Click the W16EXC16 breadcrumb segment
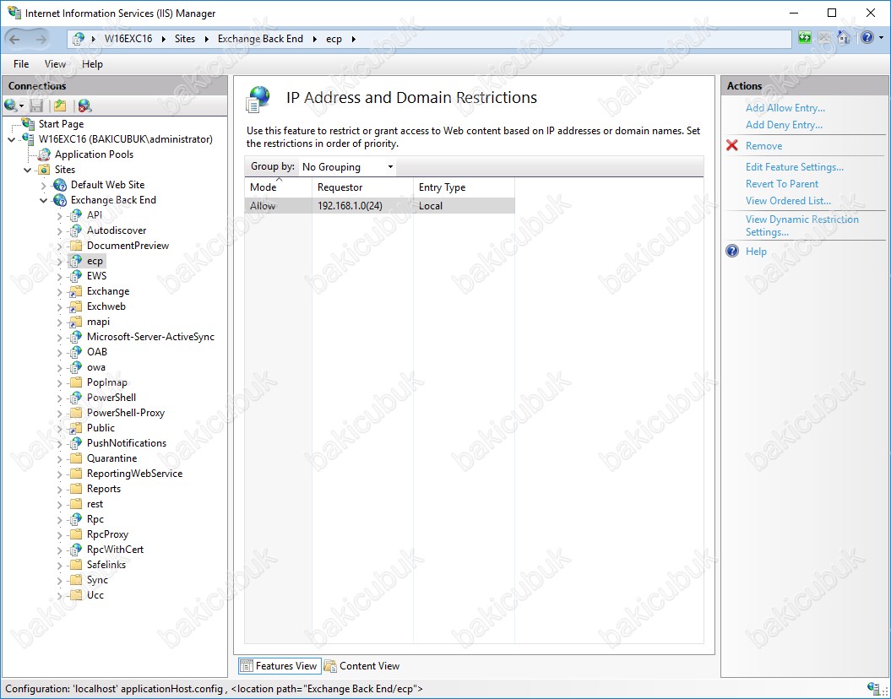This screenshot has width=891, height=699. 128,39
